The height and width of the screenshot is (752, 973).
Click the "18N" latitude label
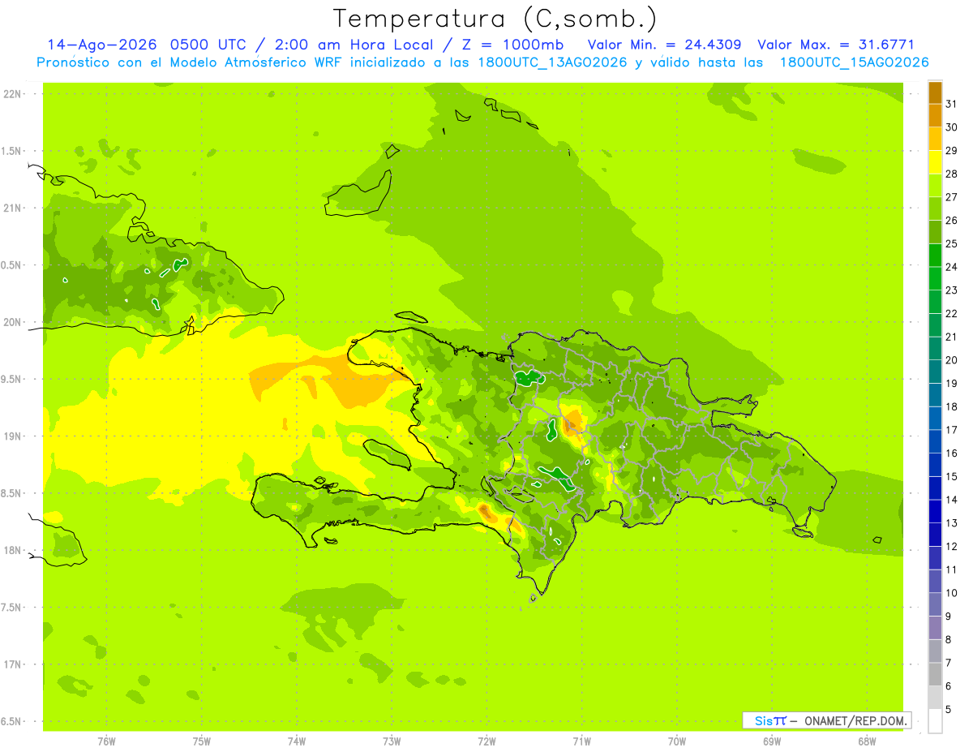(11, 550)
